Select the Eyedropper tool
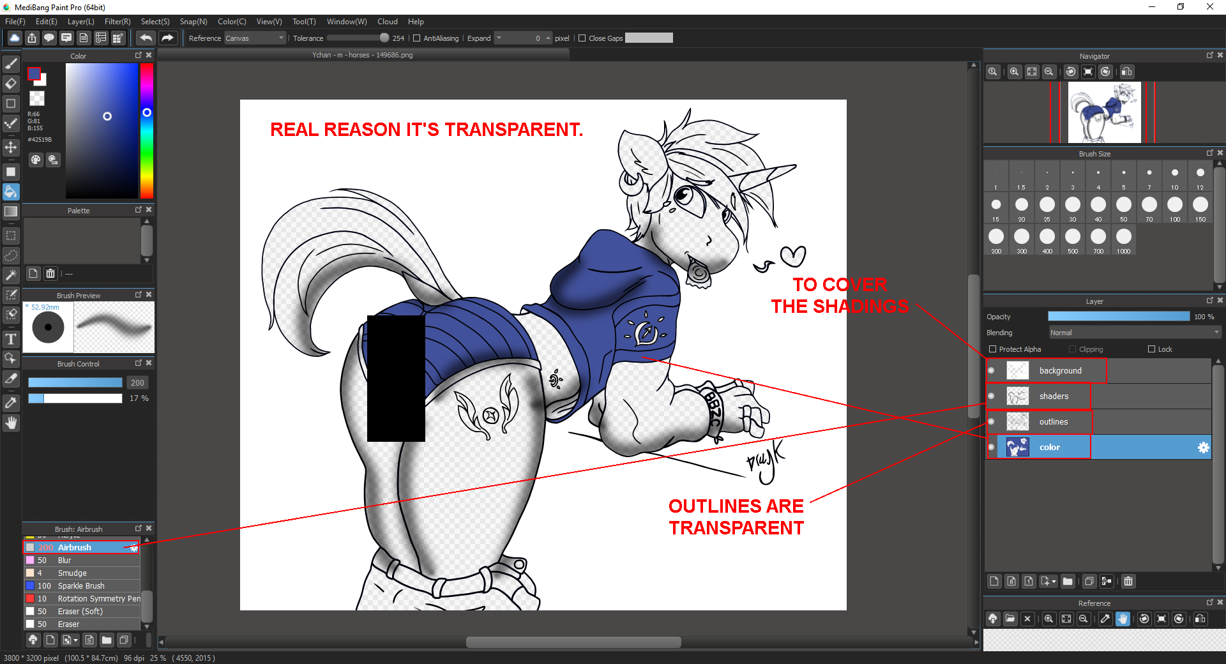This screenshot has height=664, width=1226. [11, 403]
